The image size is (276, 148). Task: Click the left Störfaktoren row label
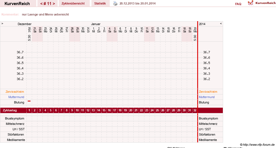pyautogui.click(x=16, y=134)
